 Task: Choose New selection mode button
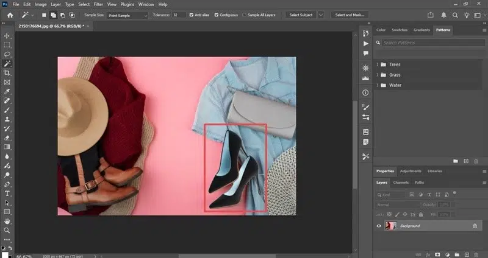coord(44,15)
